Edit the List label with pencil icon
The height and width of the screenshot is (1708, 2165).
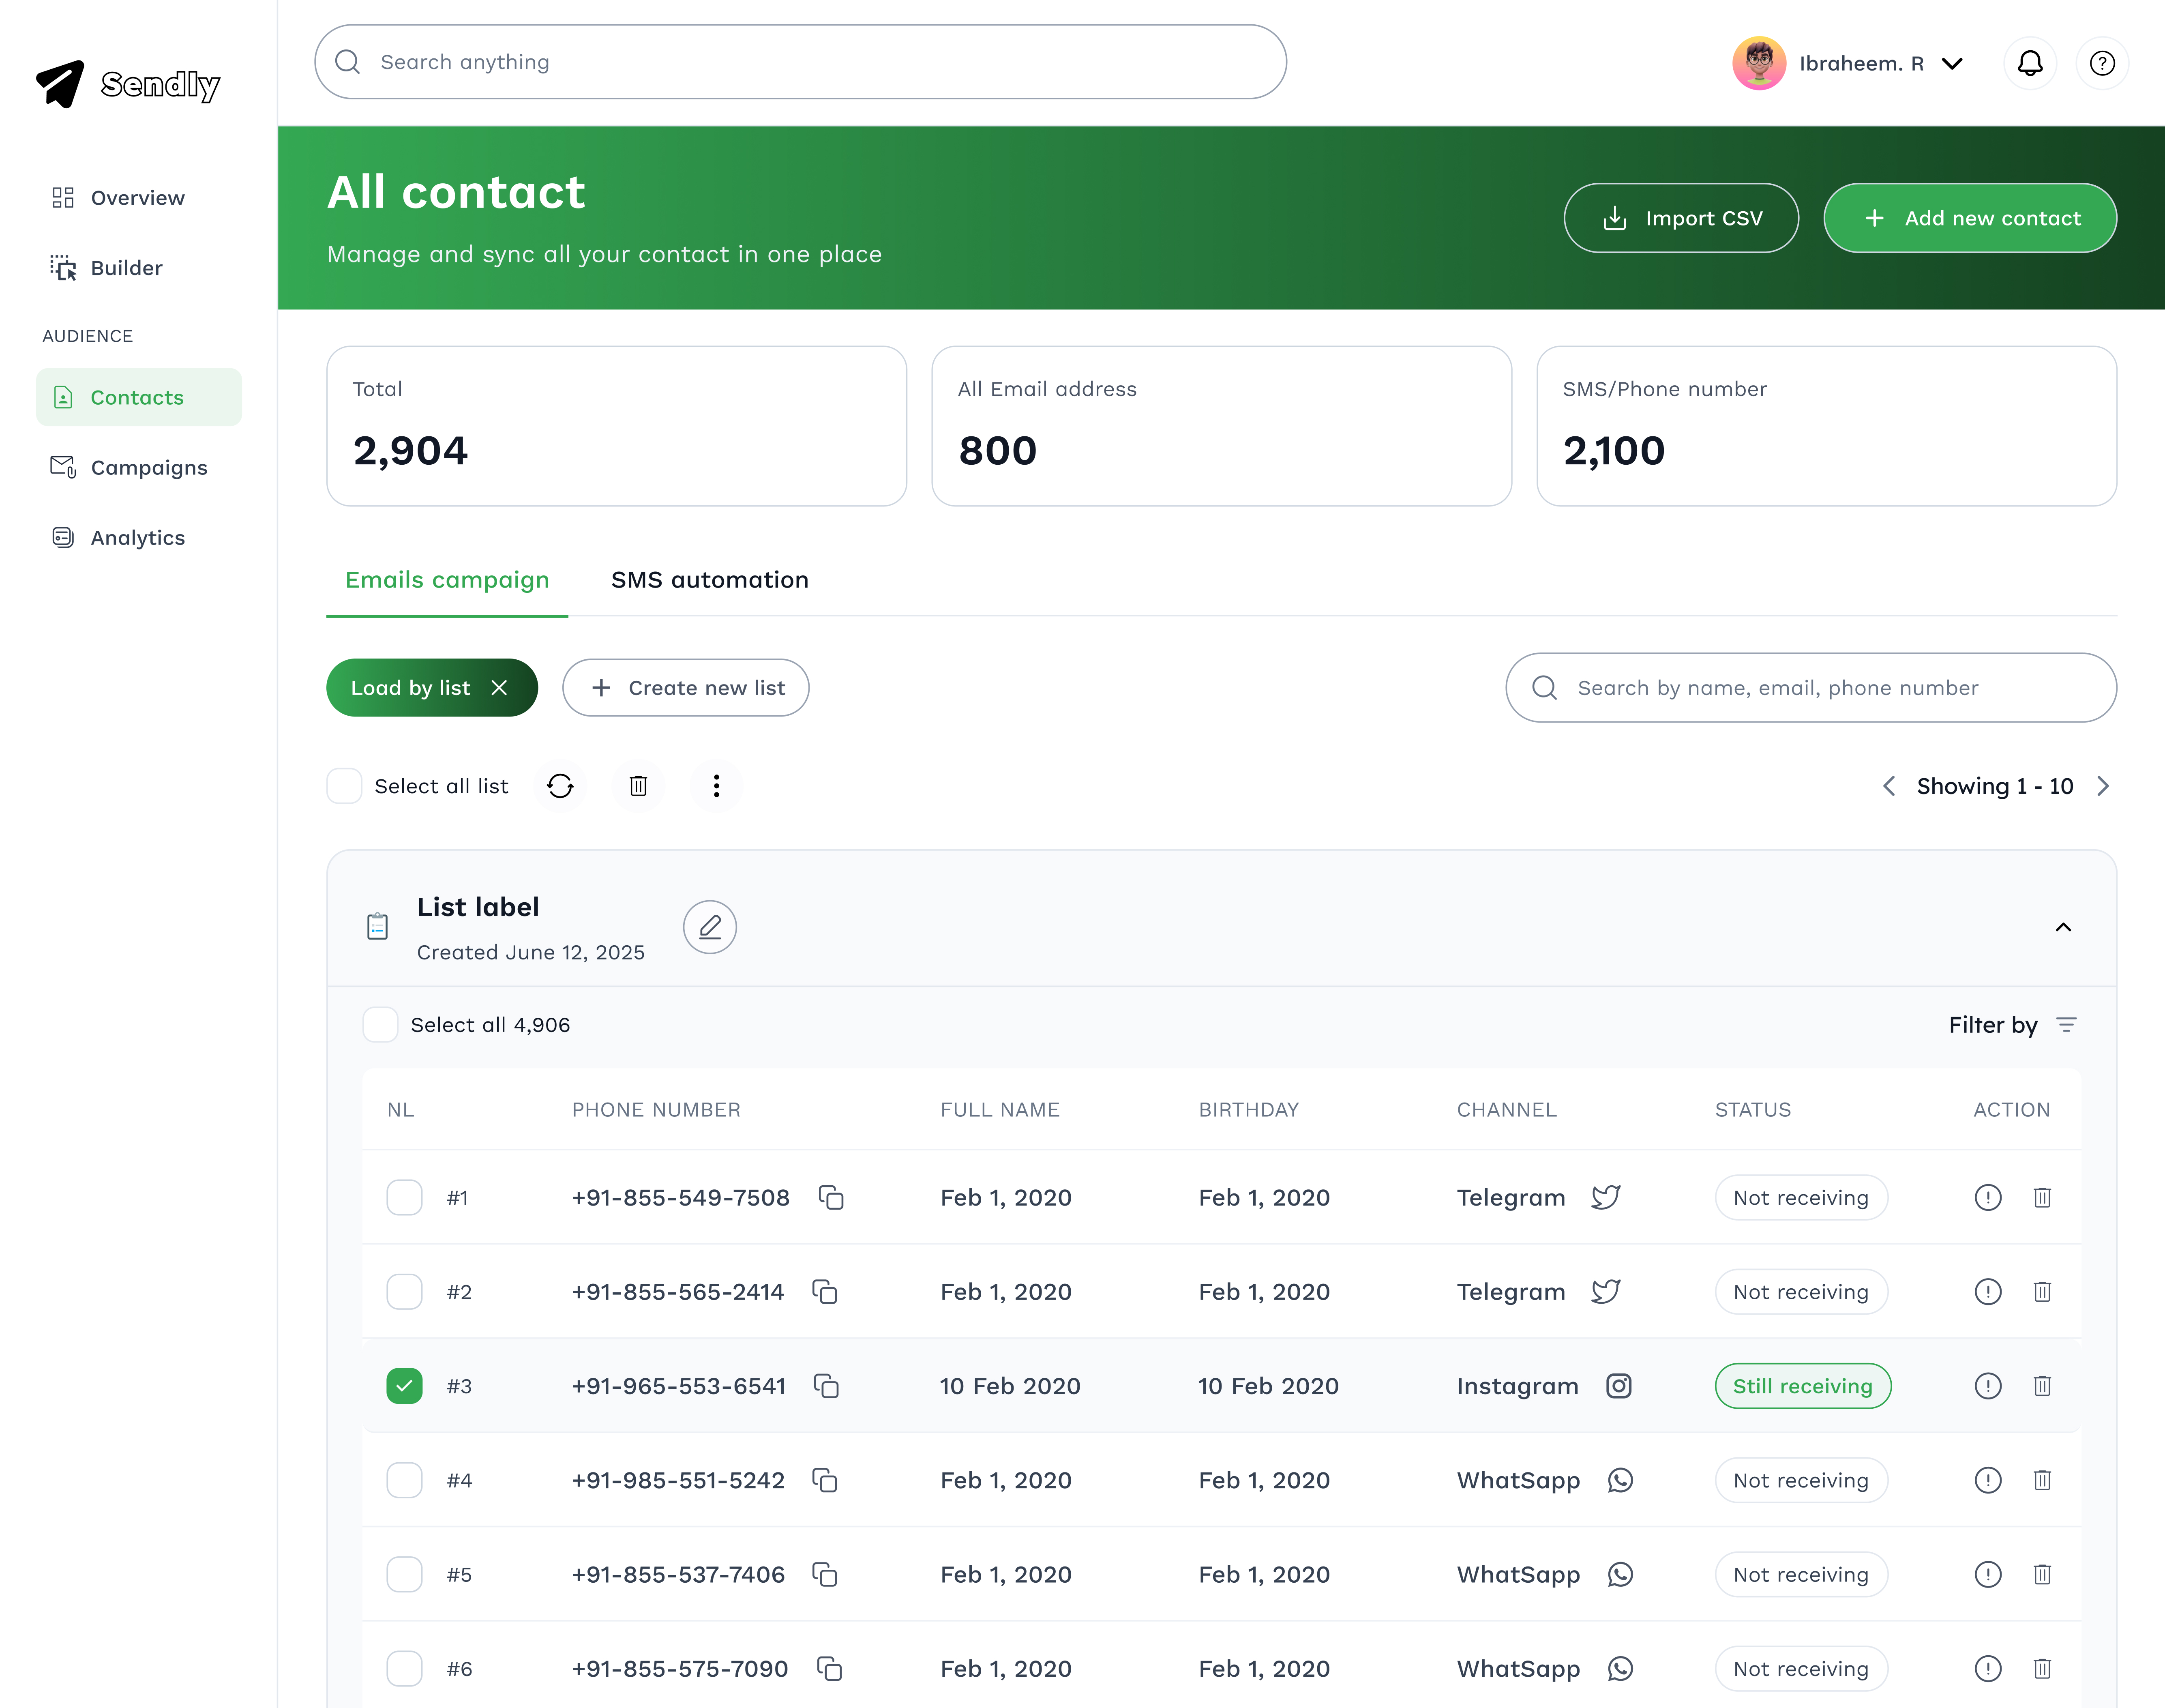pyautogui.click(x=710, y=927)
